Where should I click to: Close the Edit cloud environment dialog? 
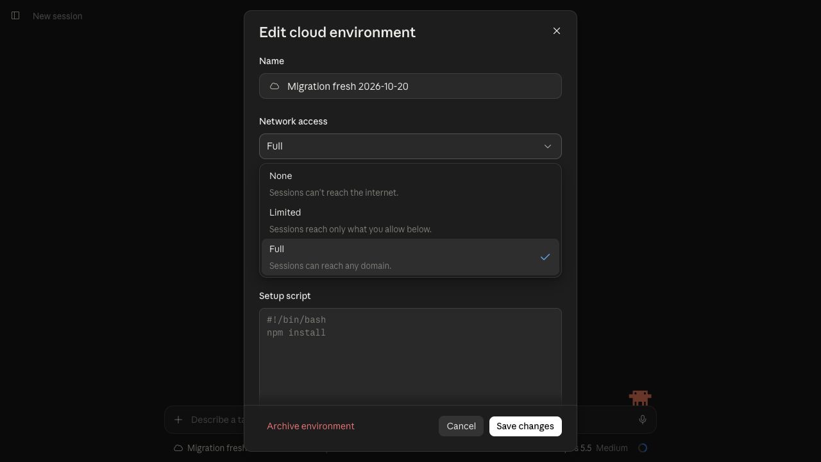coord(557,31)
